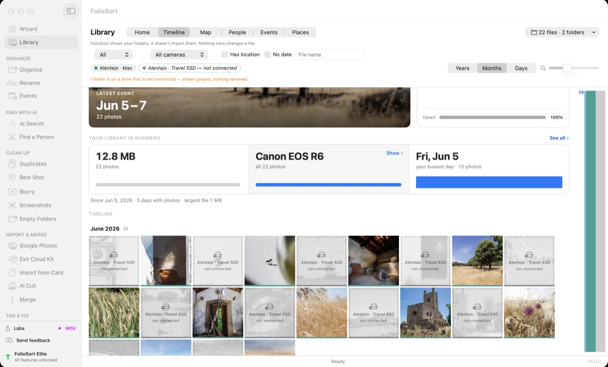The height and width of the screenshot is (367, 608).
Task: Select the Find a Person icon
Action: [x=12, y=137]
